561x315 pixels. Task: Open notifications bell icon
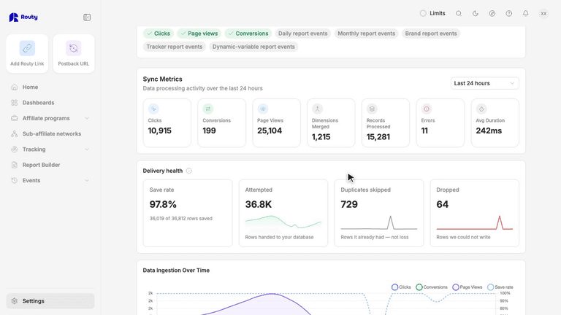[526, 14]
